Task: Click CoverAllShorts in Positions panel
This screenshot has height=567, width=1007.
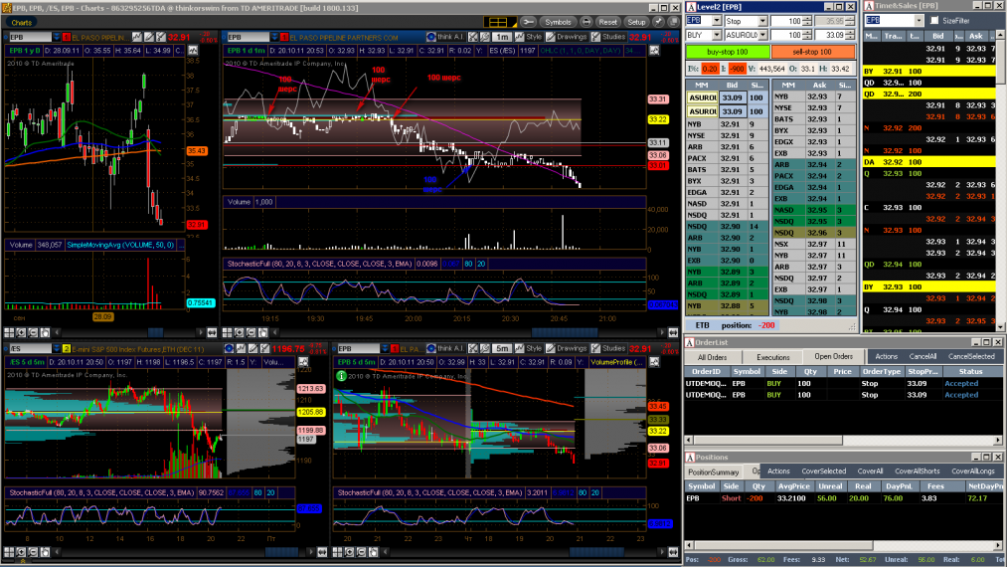Action: pos(918,472)
